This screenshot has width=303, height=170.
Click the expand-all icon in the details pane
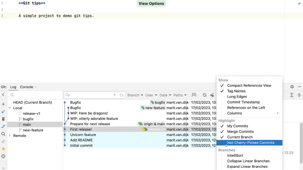pos(292,95)
